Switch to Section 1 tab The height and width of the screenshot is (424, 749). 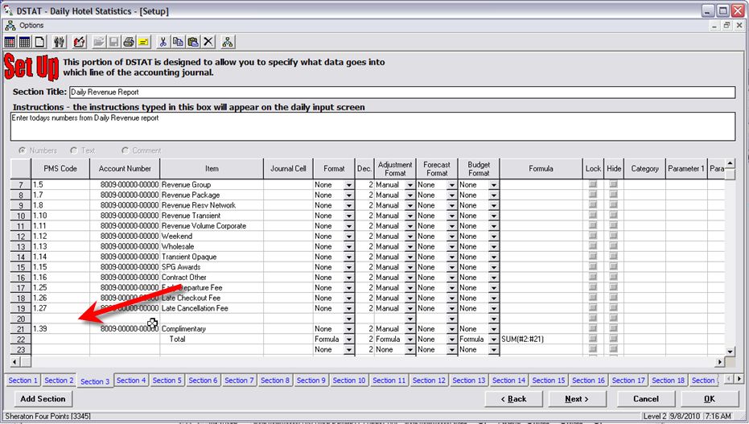pos(23,381)
